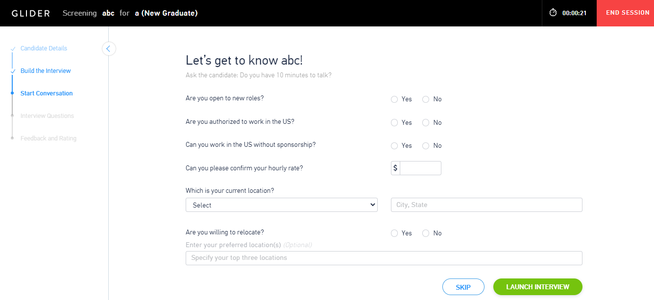
Task: Select Yes for open to new roles
Action: pyautogui.click(x=394, y=99)
